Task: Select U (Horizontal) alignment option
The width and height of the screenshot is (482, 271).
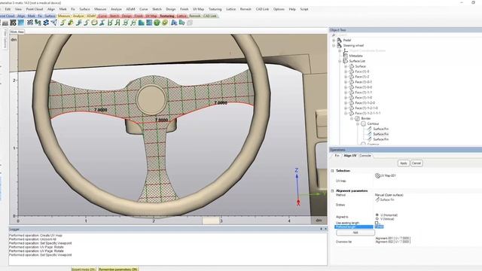Action: pos(377,215)
